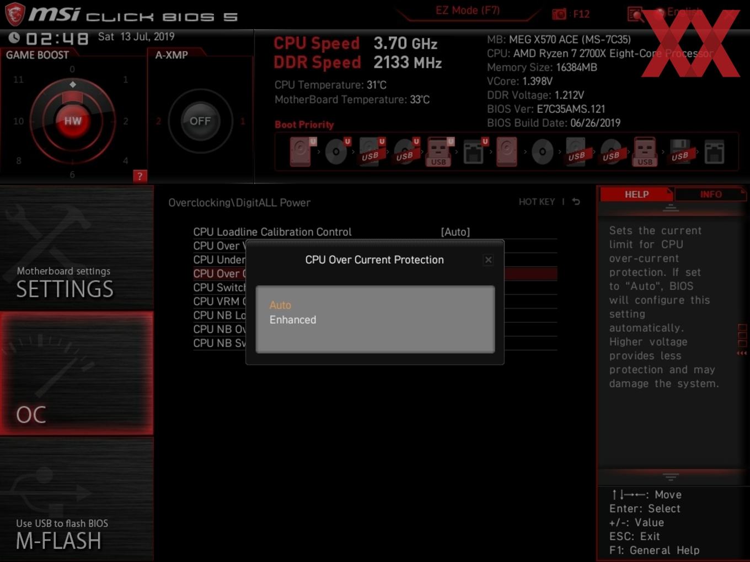Click the Memory Size 16384MB text
Image resolution: width=750 pixels, height=562 pixels.
point(542,67)
